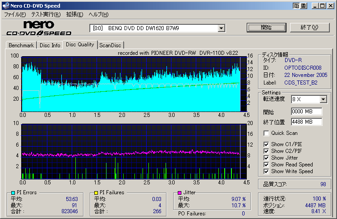The height and width of the screenshot is (219, 337).
Task: Click the PI Failures average 0.03
Action: pyautogui.click(x=157, y=199)
